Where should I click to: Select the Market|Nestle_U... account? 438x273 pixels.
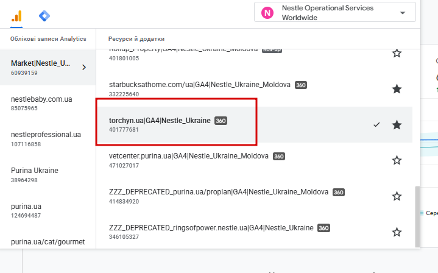click(x=48, y=68)
